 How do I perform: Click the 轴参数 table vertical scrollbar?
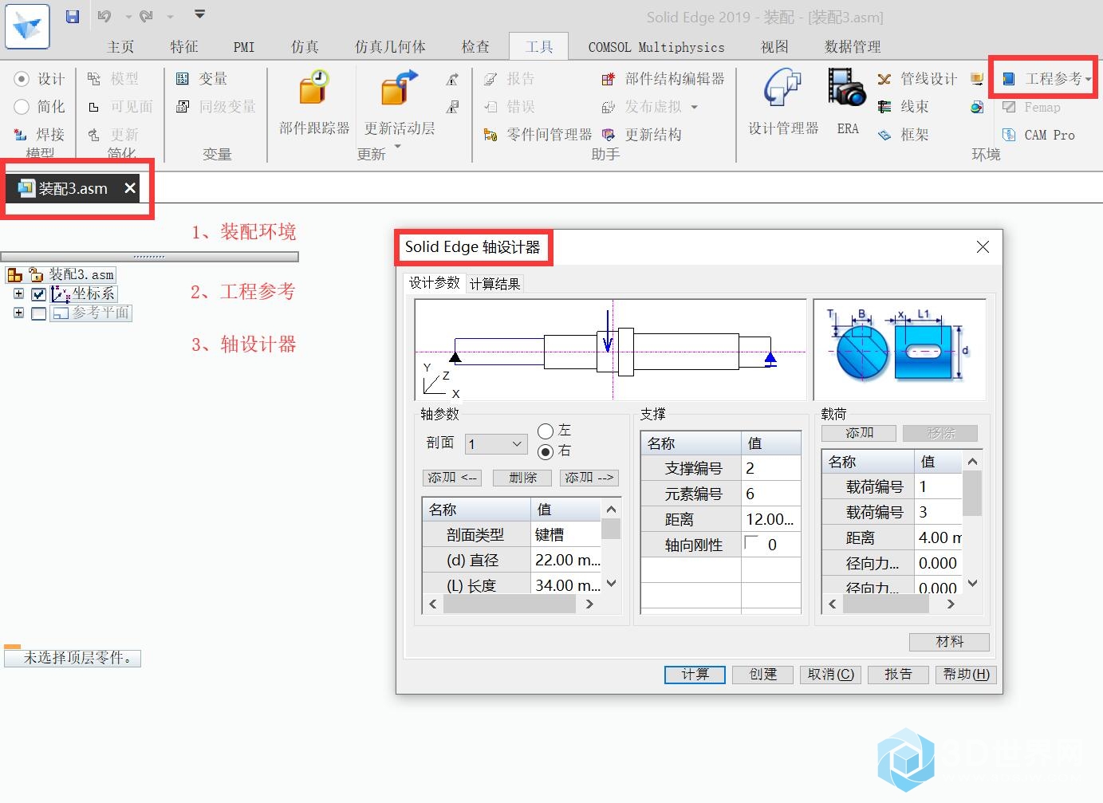(x=611, y=547)
